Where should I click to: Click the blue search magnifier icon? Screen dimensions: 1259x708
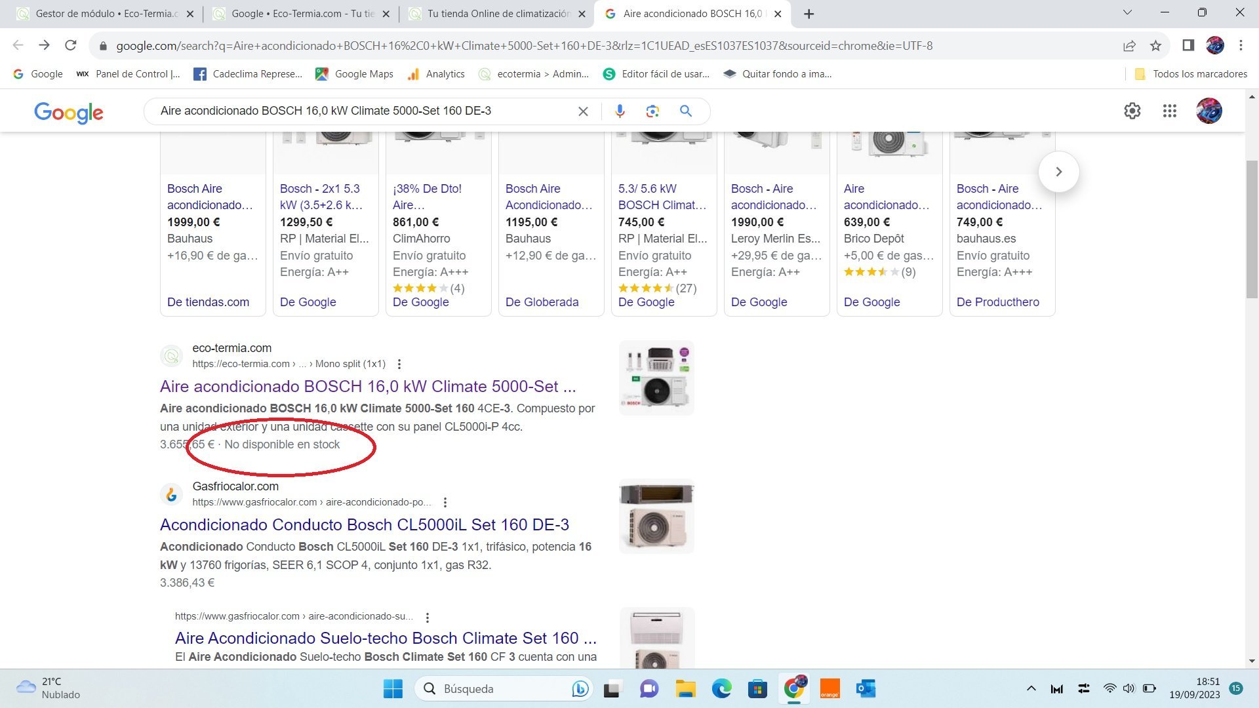pos(686,111)
